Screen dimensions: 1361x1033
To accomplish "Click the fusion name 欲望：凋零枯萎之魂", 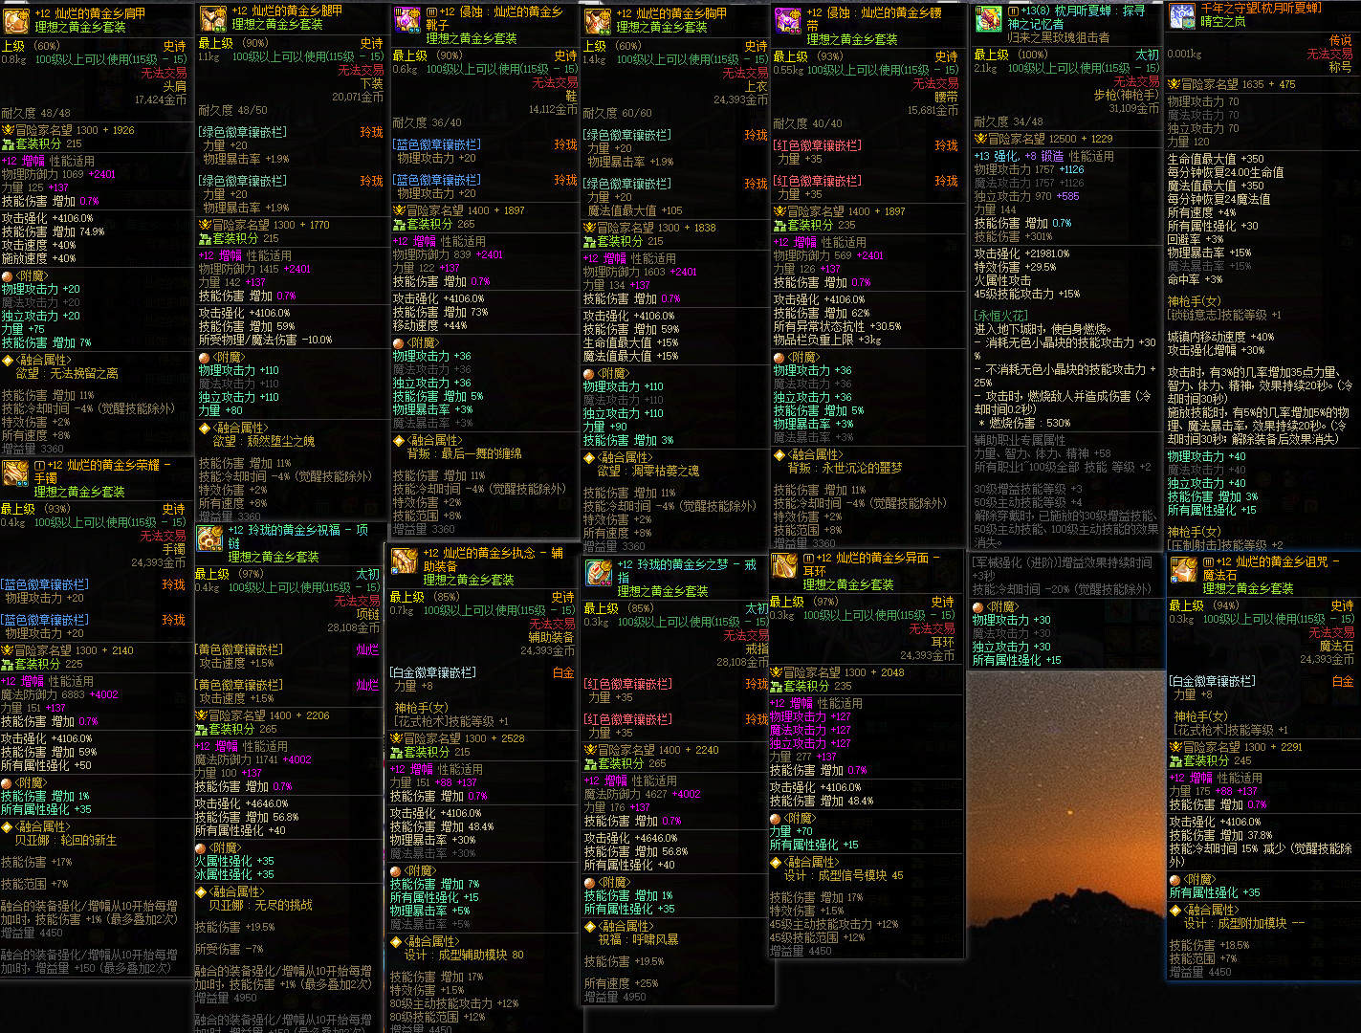I will (x=649, y=472).
